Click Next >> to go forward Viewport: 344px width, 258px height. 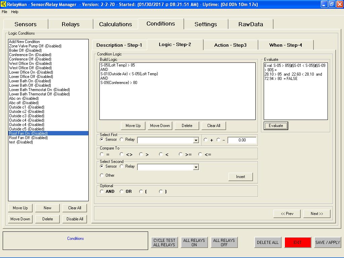[316, 214]
